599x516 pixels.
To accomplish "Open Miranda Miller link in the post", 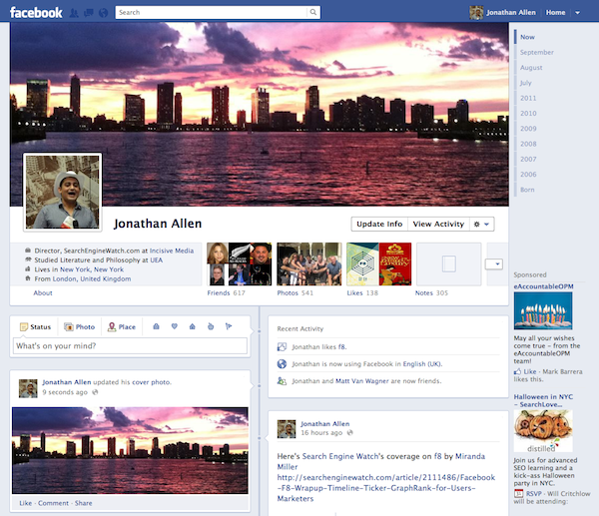I will (381, 461).
